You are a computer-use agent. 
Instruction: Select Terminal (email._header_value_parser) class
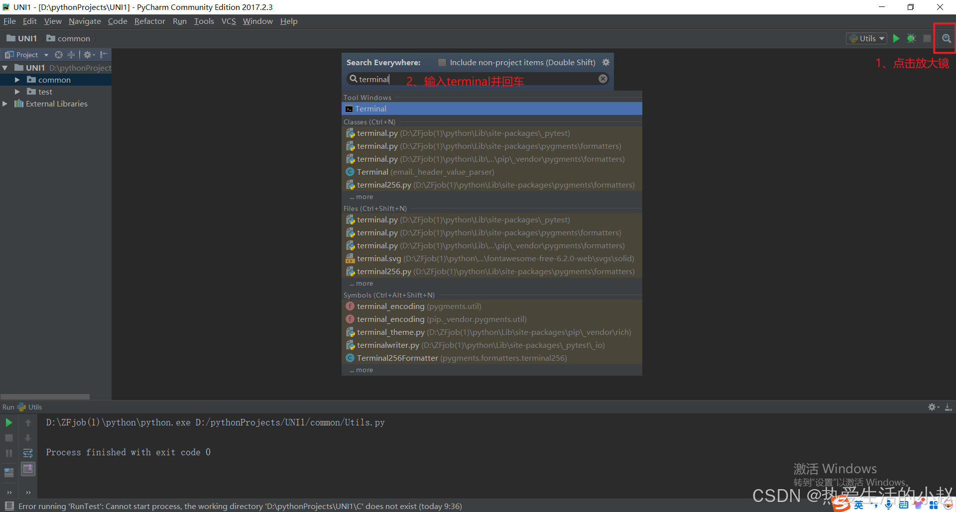coord(492,172)
